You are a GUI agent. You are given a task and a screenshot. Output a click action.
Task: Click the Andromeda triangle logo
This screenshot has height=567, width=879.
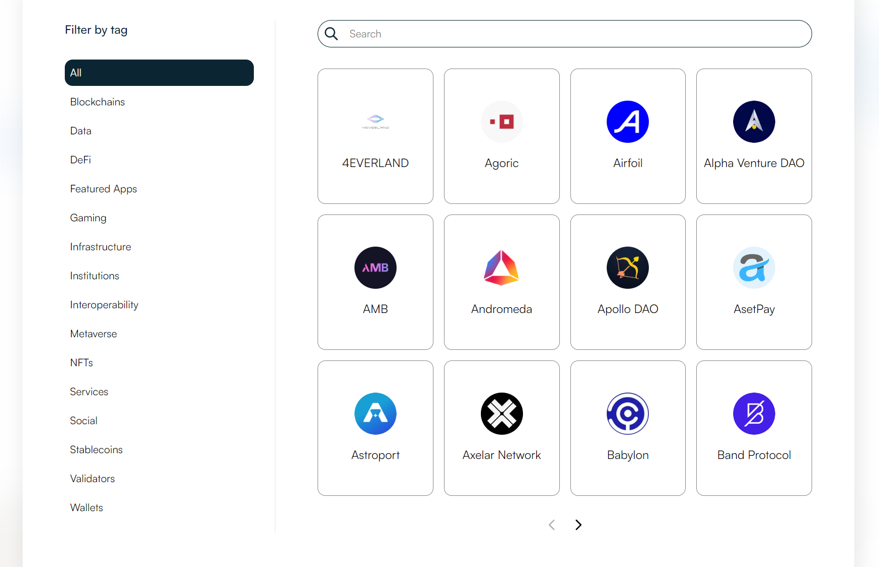tap(502, 268)
